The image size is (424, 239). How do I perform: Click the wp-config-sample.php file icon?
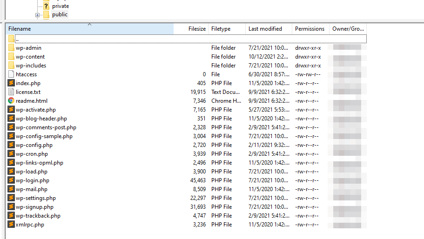11,136
